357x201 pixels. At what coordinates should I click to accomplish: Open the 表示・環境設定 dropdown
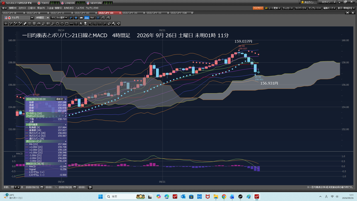pos(346,8)
